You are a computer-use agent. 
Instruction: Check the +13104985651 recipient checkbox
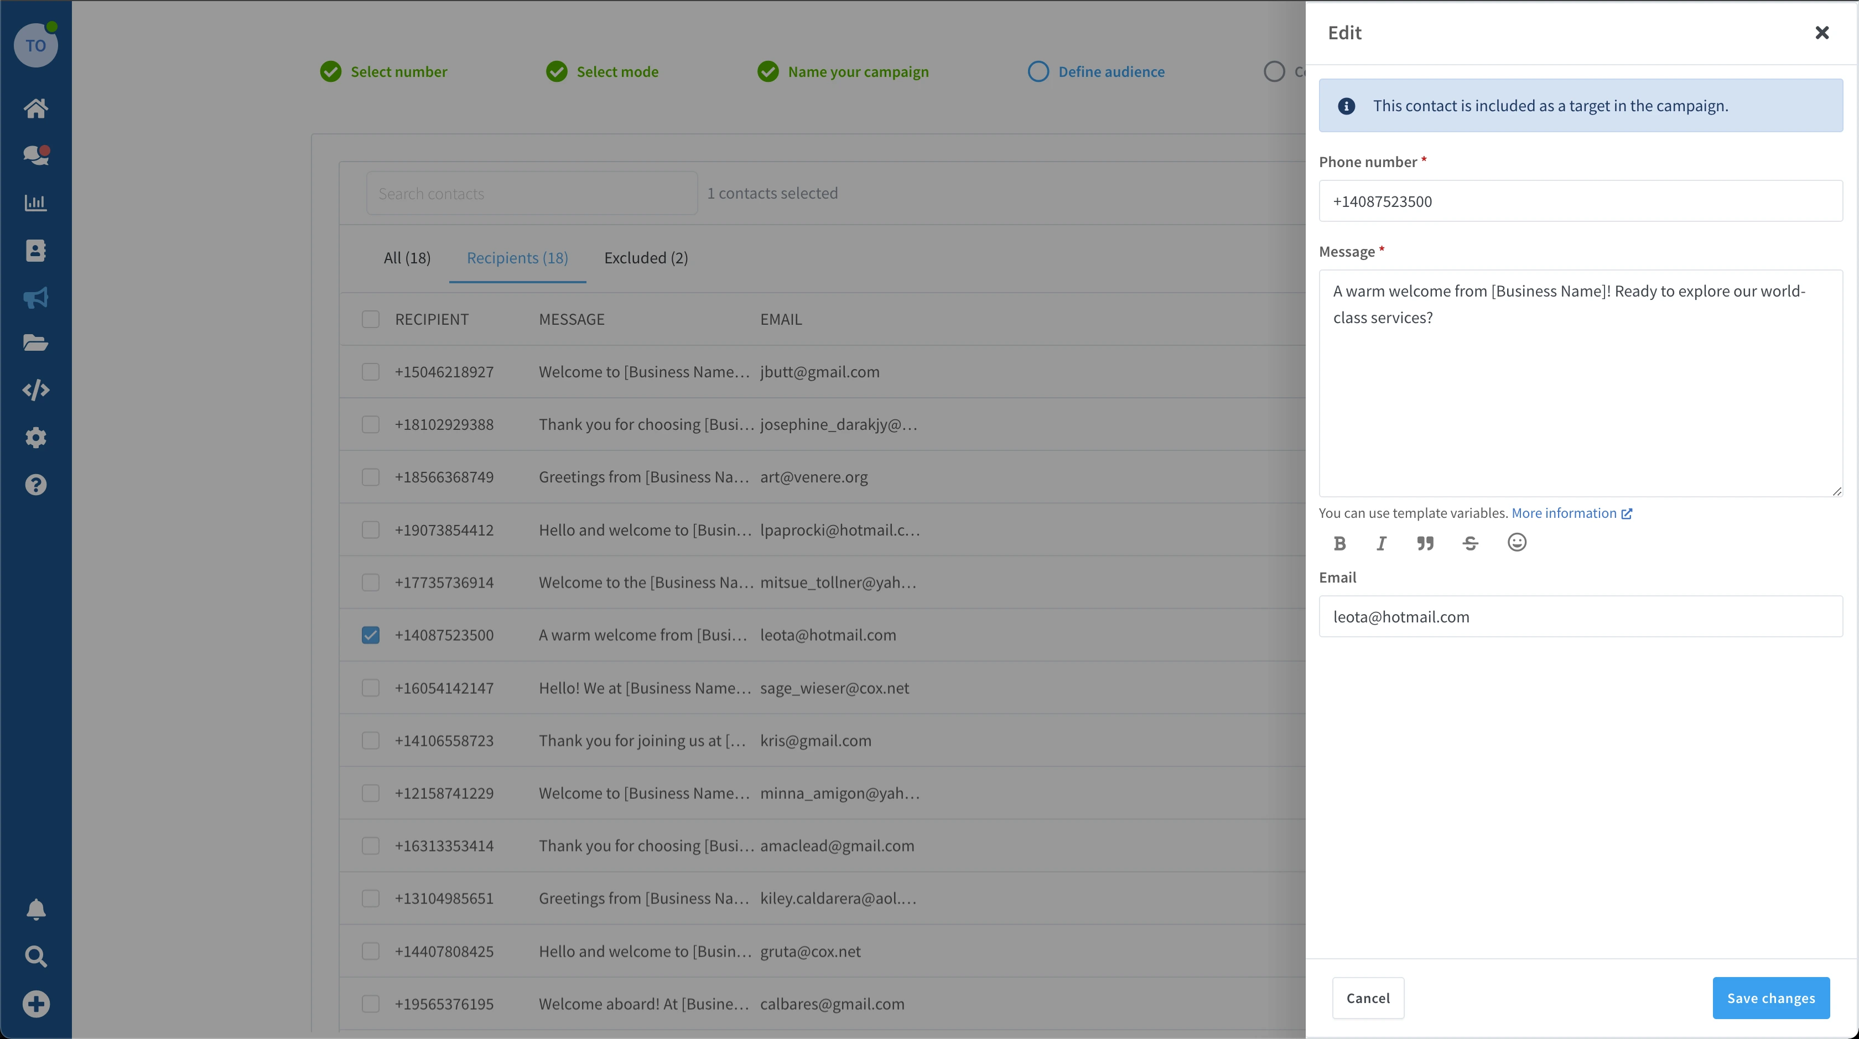click(370, 898)
